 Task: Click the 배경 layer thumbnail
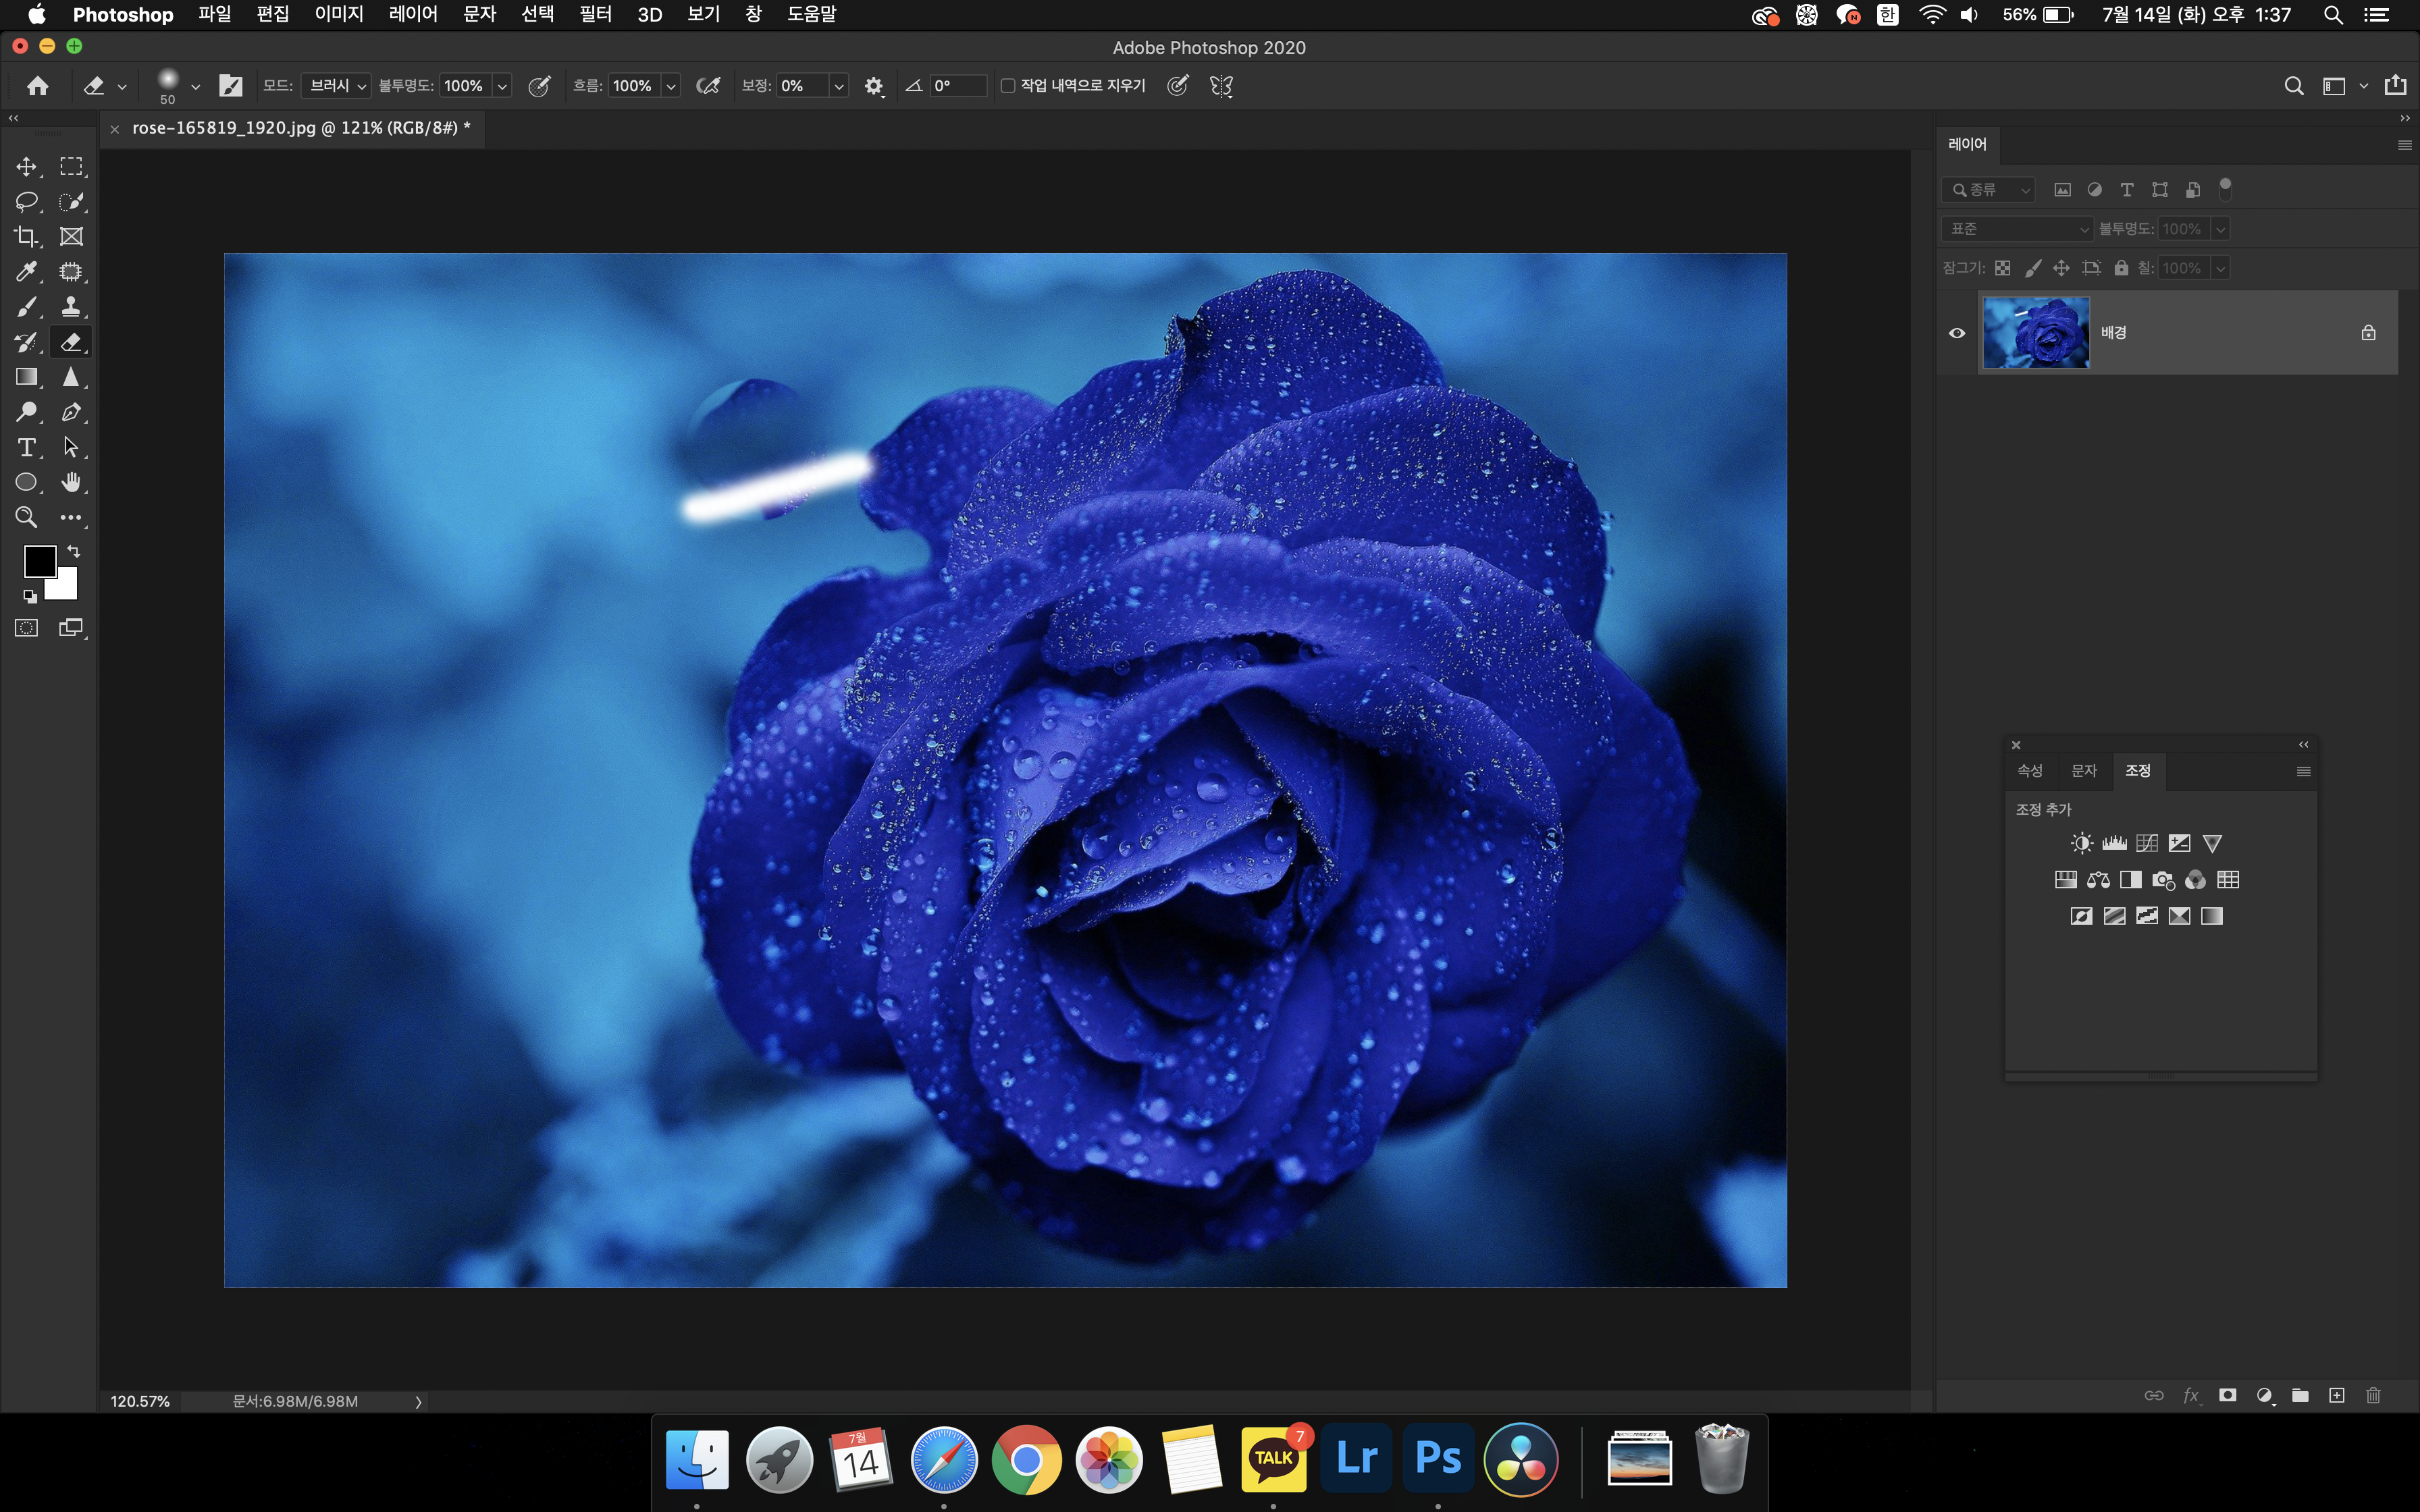point(2035,333)
